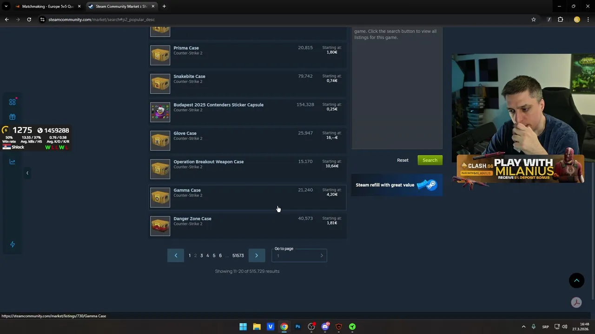
Task: Open clock and date 16:48 flyout
Action: pyautogui.click(x=581, y=327)
